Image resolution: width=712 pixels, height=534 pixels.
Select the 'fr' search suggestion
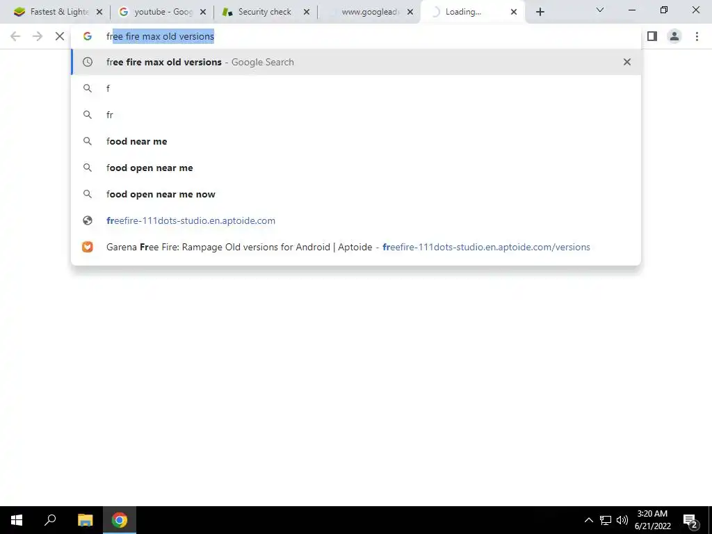coord(356,115)
